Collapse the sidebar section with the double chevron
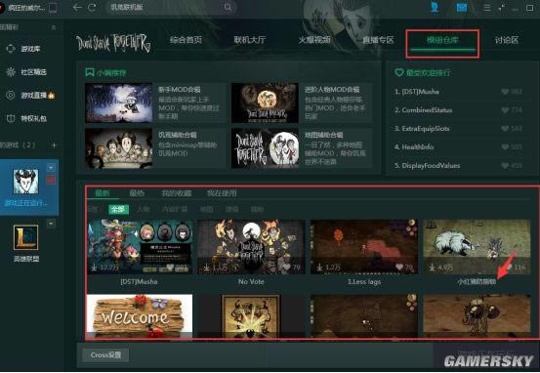This screenshot has height=373, width=540. coord(54,27)
